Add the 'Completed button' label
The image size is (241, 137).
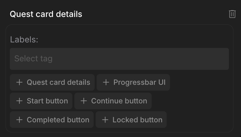58,120
